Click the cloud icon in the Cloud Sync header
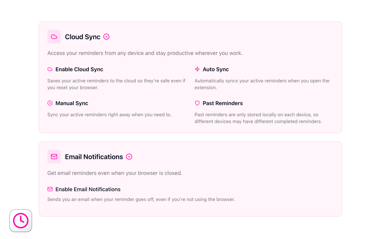Image resolution: width=382 pixels, height=239 pixels. pyautogui.click(x=54, y=36)
